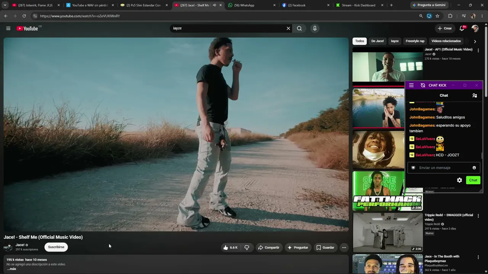The height and width of the screenshot is (274, 488).
Task: Start voice search with the microphone
Action: (315, 28)
